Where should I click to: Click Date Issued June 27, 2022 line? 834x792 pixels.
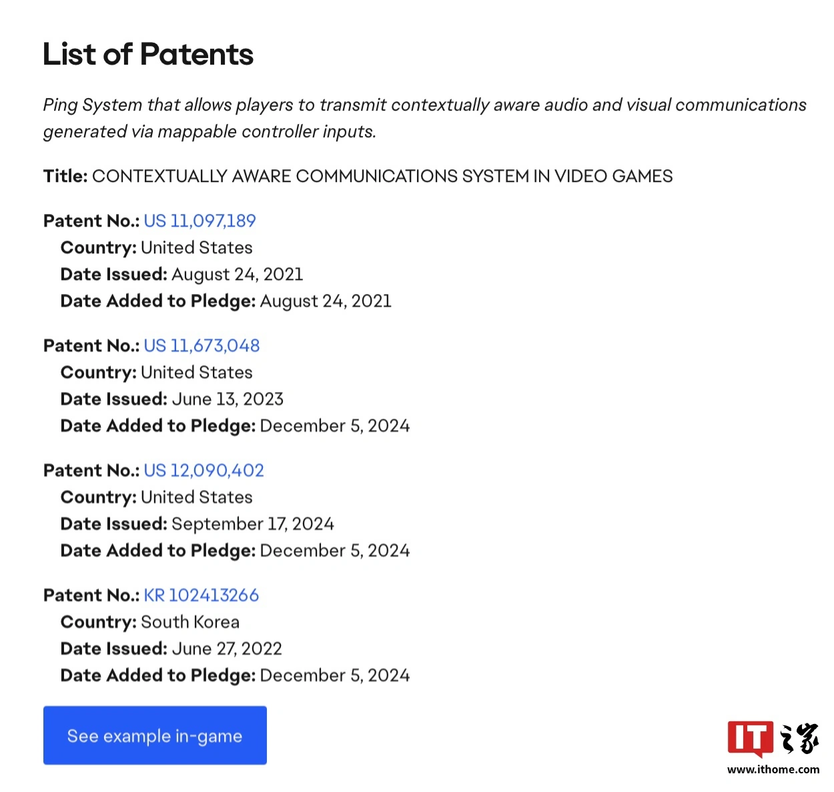[x=171, y=648]
